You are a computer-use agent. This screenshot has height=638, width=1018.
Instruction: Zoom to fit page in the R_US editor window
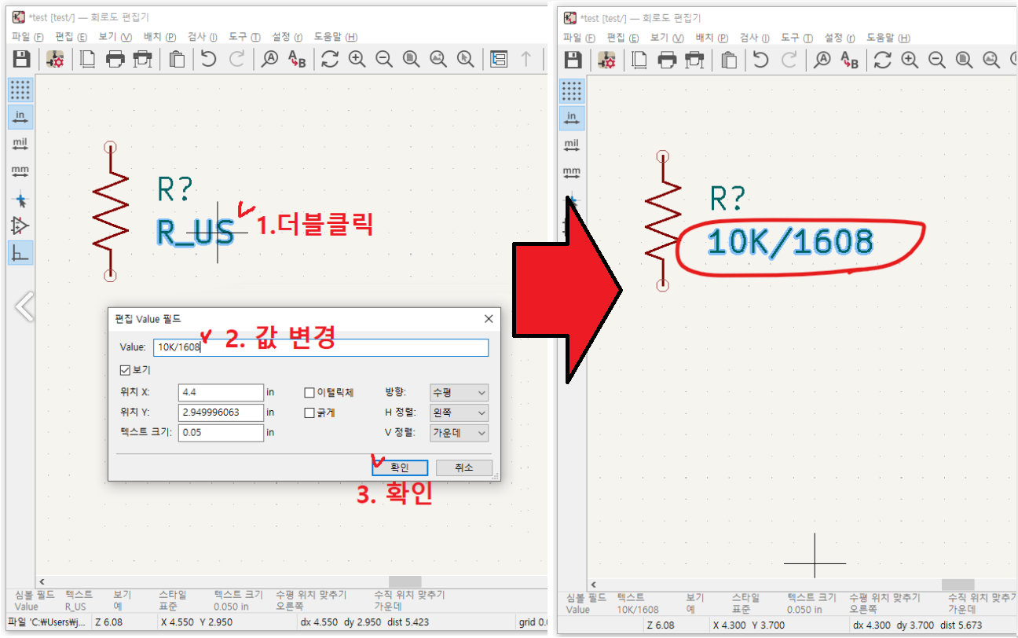coord(411,59)
